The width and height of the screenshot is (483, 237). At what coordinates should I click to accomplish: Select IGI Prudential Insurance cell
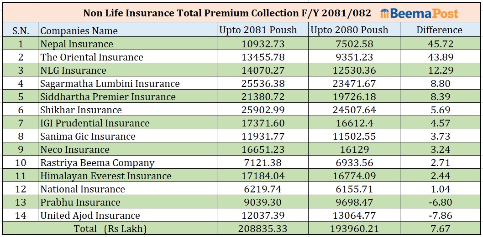95,123
